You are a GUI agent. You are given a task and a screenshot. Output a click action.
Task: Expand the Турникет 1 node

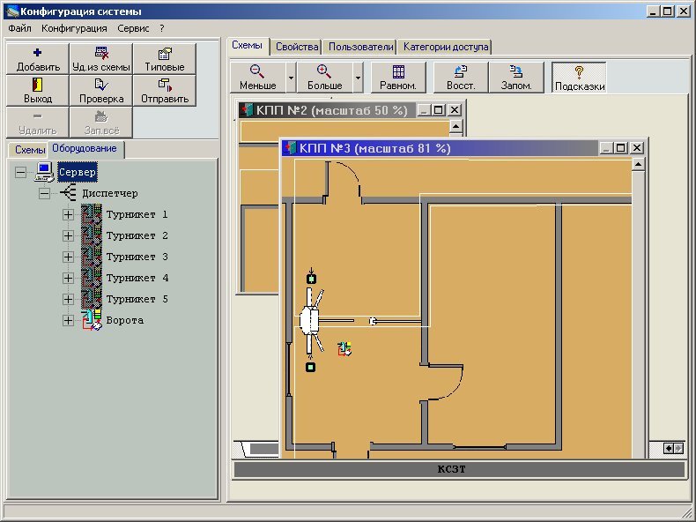tap(68, 214)
